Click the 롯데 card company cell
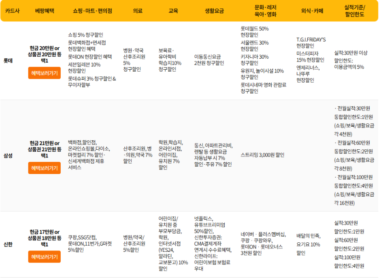This screenshot has width=379, height=278. (8, 61)
